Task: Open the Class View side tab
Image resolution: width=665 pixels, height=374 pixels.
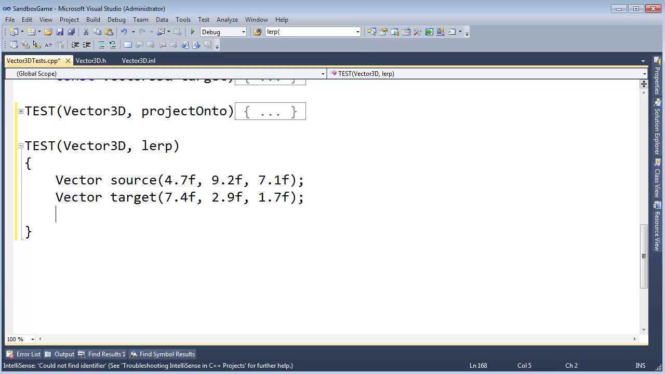Action: tap(657, 178)
